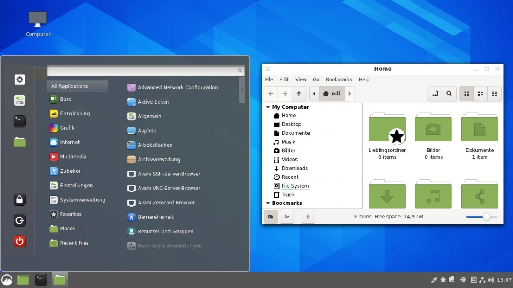Image resolution: width=513 pixels, height=288 pixels.
Task: Click the lock screen icon in menu
Action: (19, 200)
